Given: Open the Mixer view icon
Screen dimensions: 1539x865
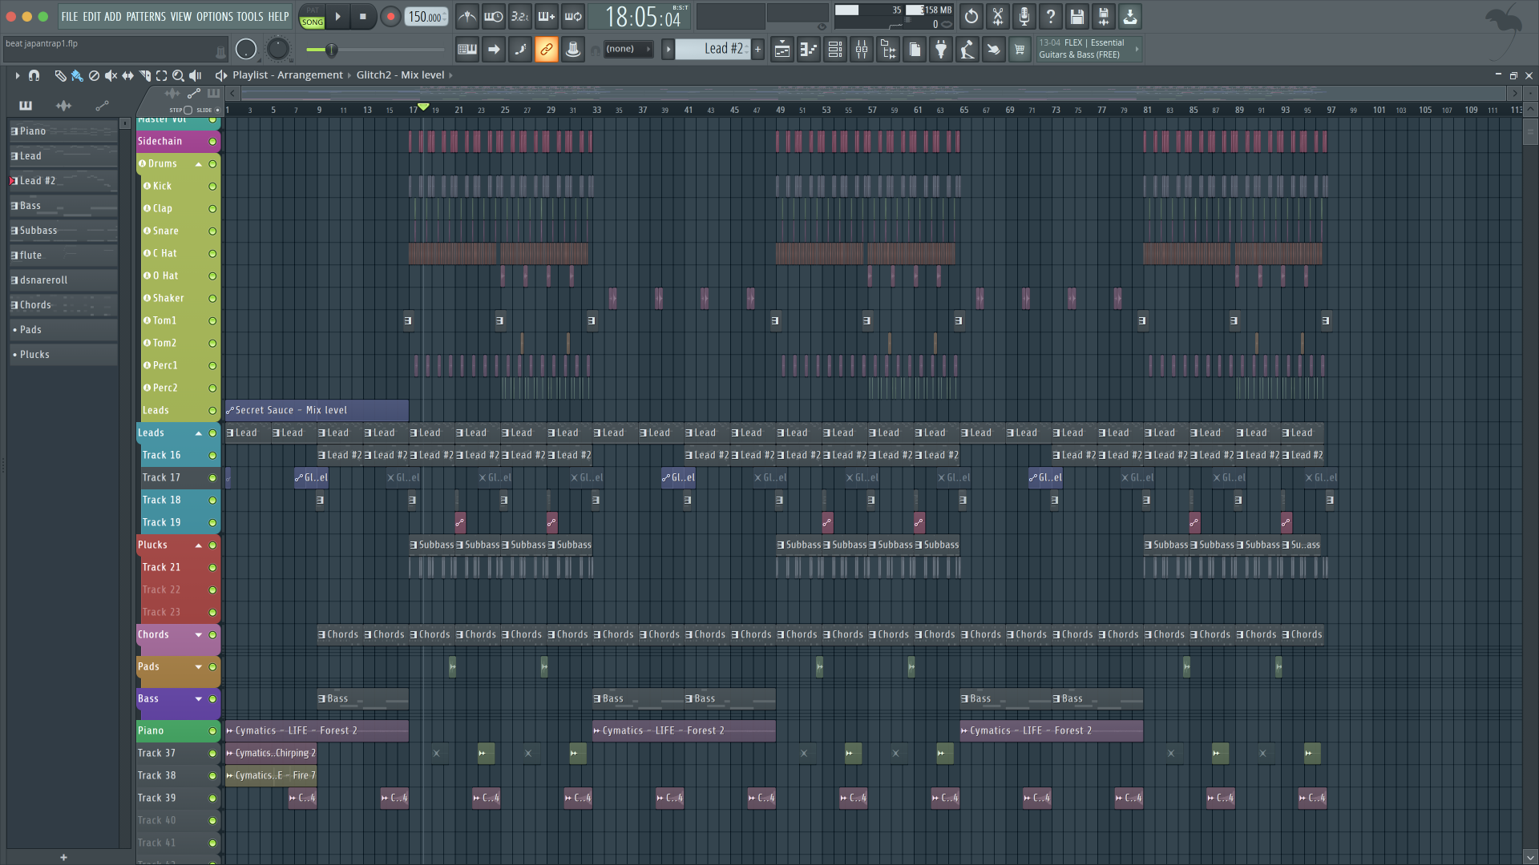Looking at the screenshot, I should point(862,50).
